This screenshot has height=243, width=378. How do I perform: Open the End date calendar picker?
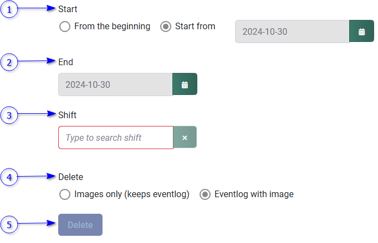pyautogui.click(x=185, y=84)
